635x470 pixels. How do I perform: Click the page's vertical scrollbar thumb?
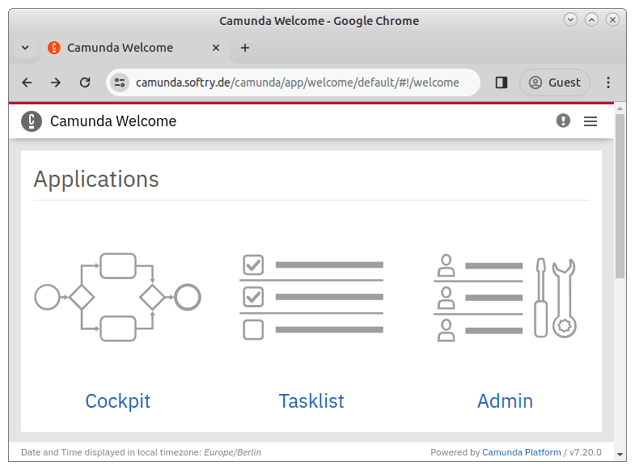pyautogui.click(x=620, y=196)
